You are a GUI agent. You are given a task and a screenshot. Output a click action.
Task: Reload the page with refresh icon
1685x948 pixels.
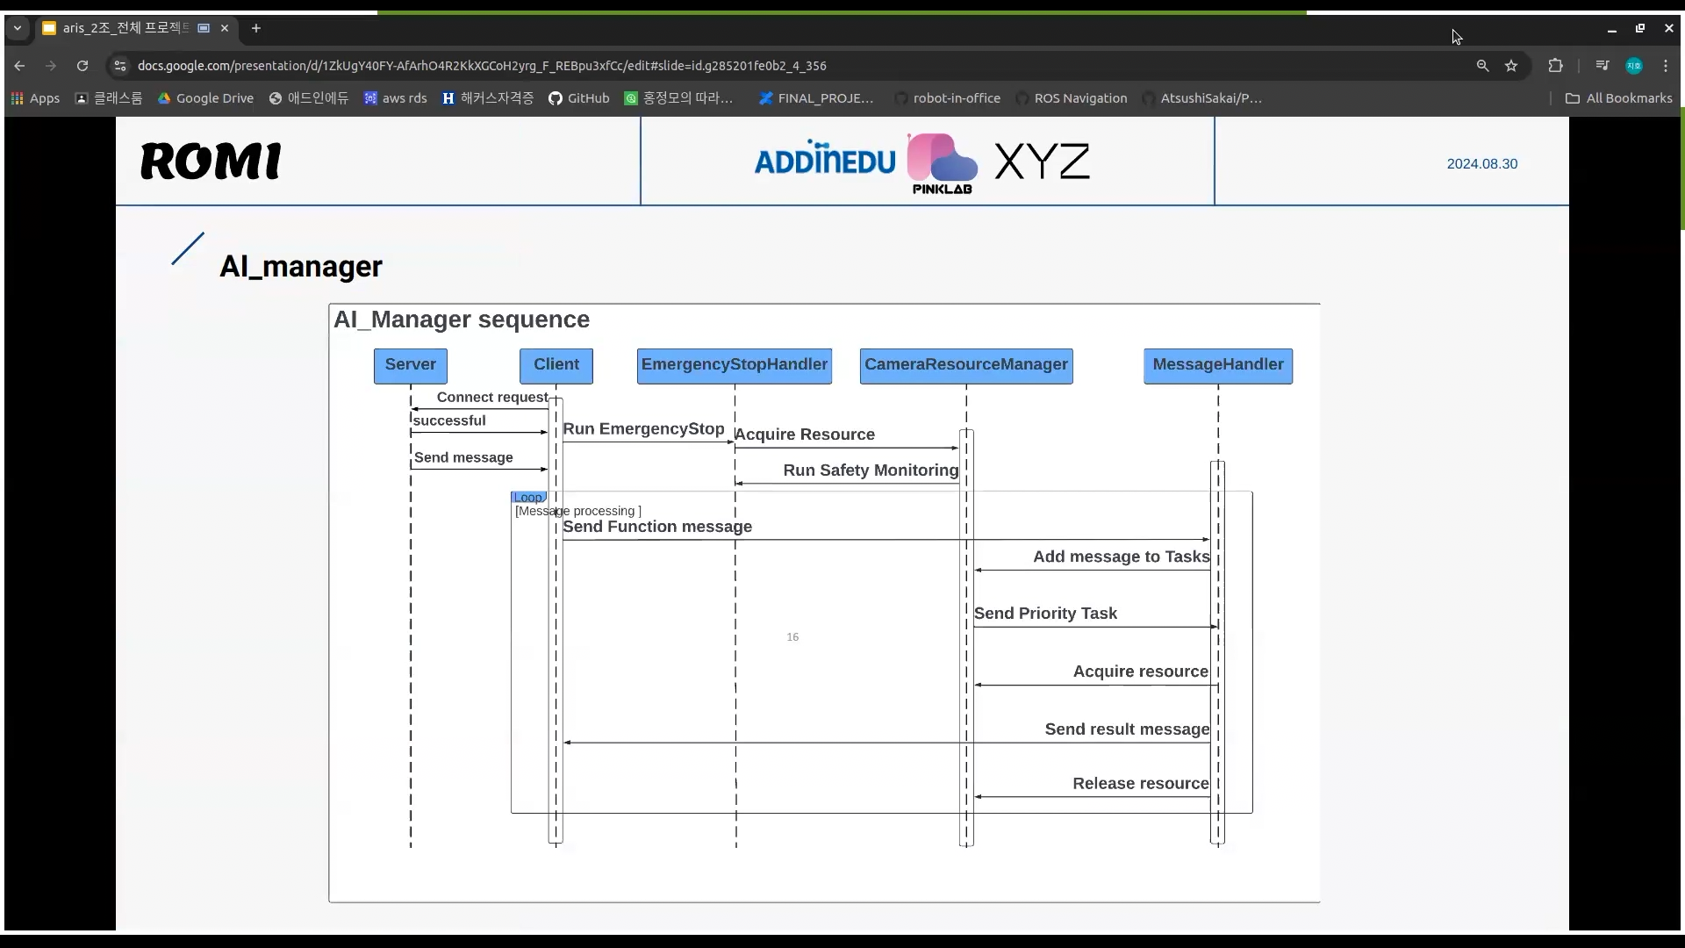[x=82, y=66]
